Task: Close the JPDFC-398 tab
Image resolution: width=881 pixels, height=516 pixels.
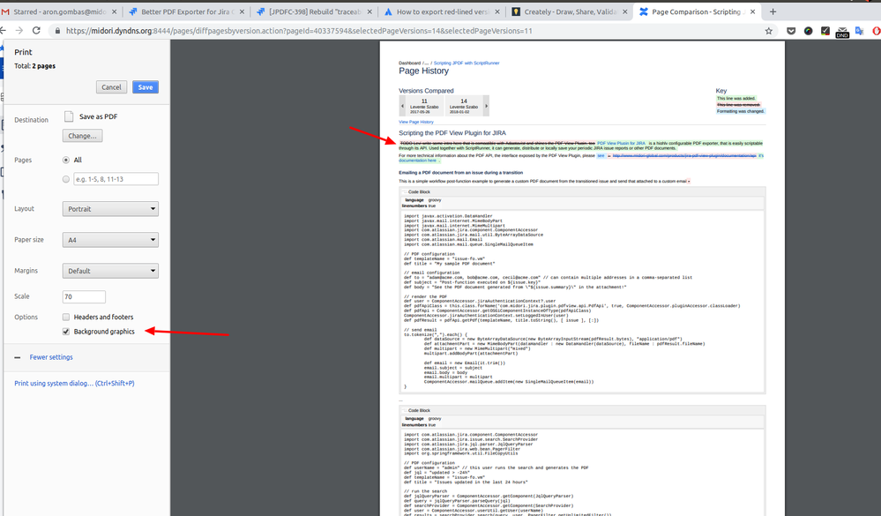Action: pos(370,11)
